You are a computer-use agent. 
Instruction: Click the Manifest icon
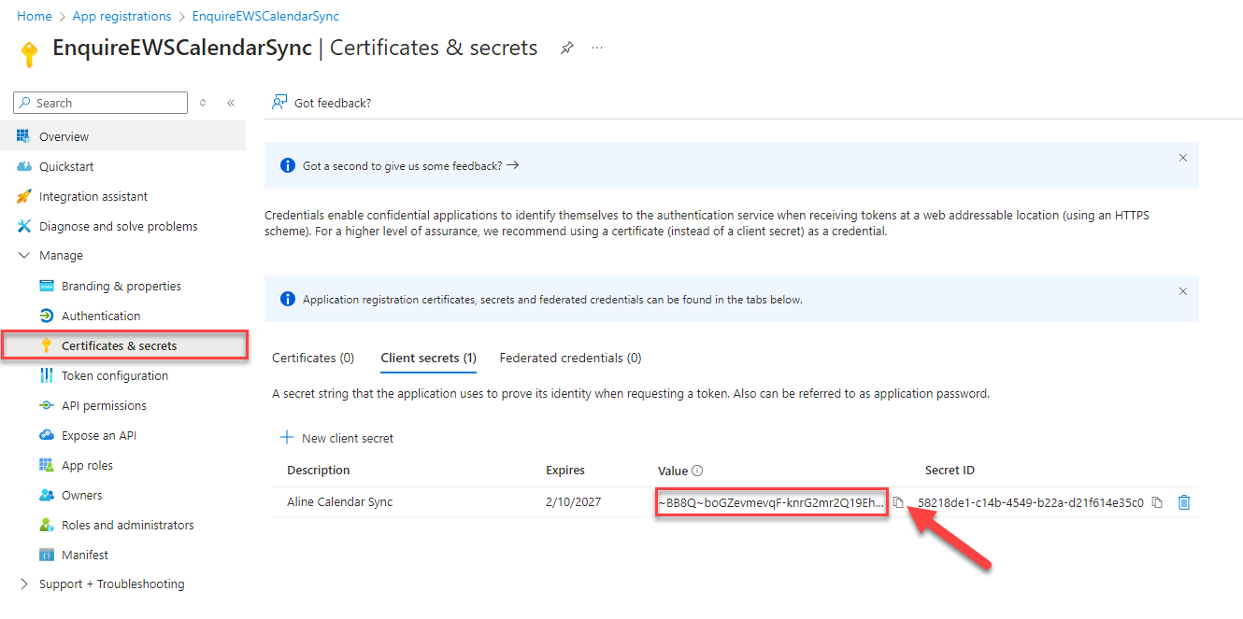[46, 555]
